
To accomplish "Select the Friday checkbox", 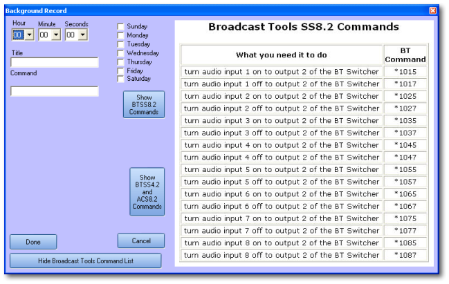I will coord(120,71).
